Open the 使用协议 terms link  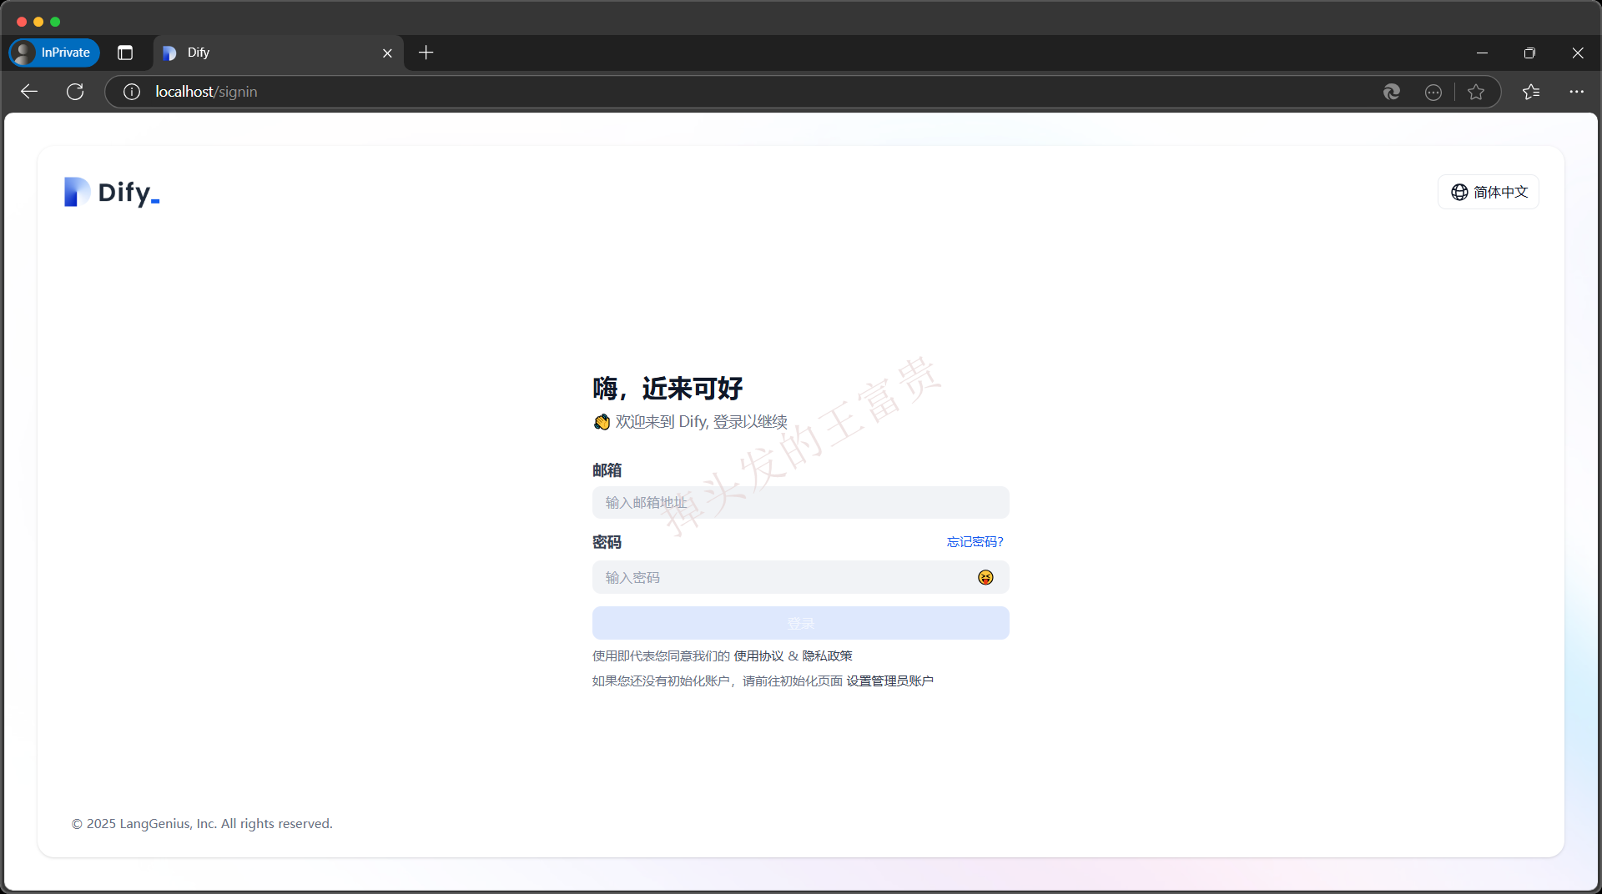[x=758, y=656]
